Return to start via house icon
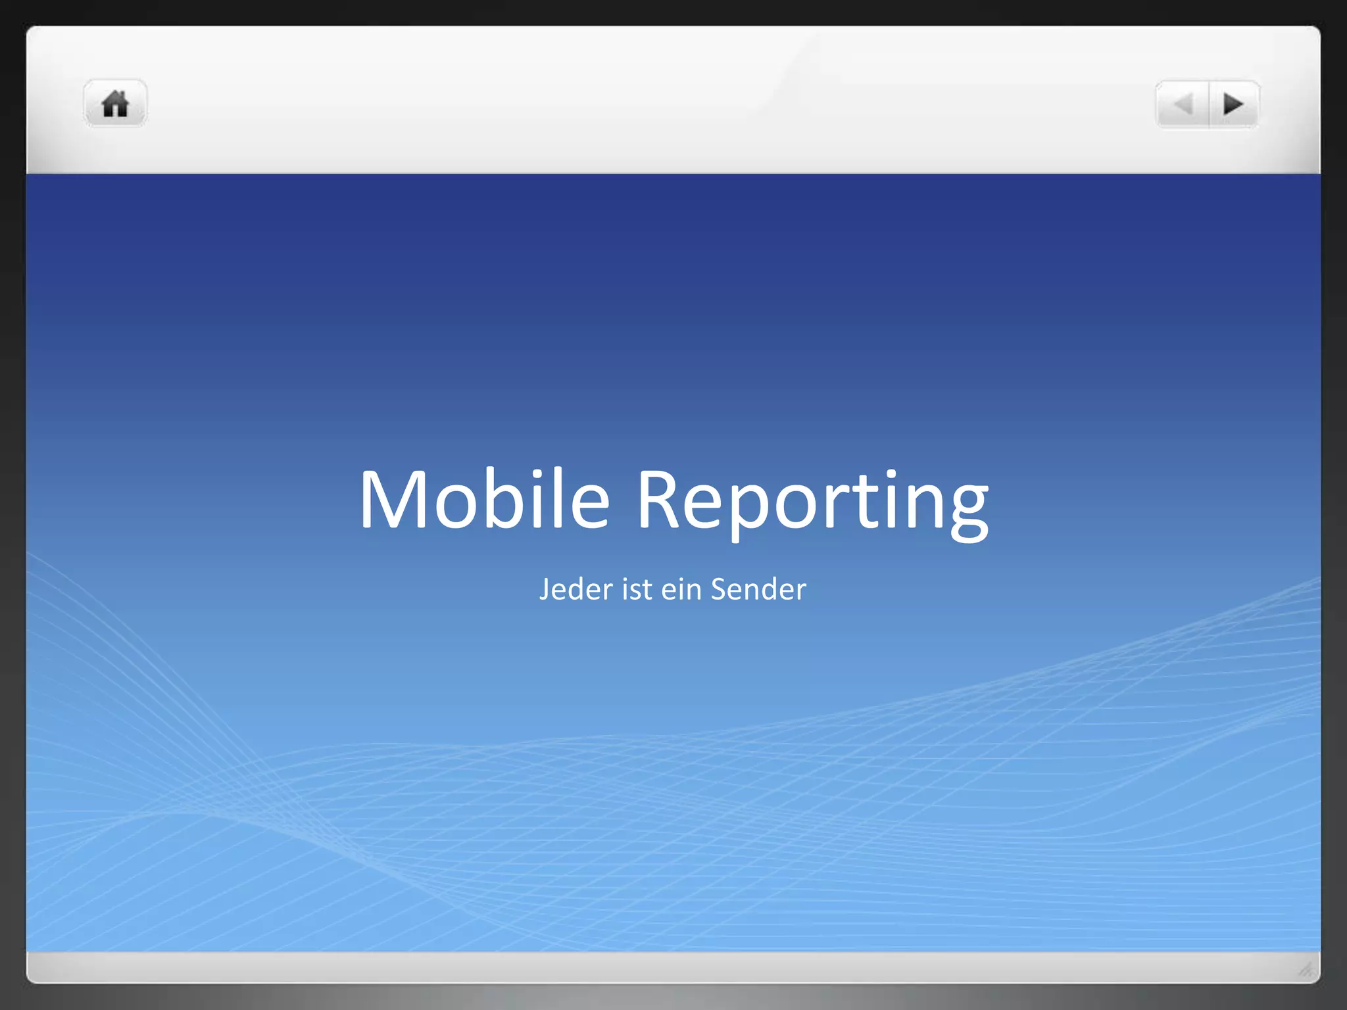Viewport: 1347px width, 1010px height. coord(115,104)
